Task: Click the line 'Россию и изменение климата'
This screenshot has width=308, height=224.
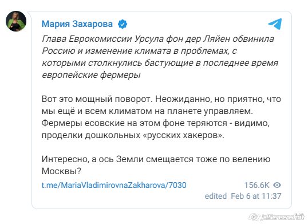Action: tap(106, 51)
